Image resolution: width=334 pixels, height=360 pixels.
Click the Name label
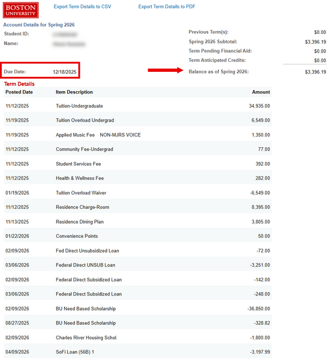click(11, 44)
